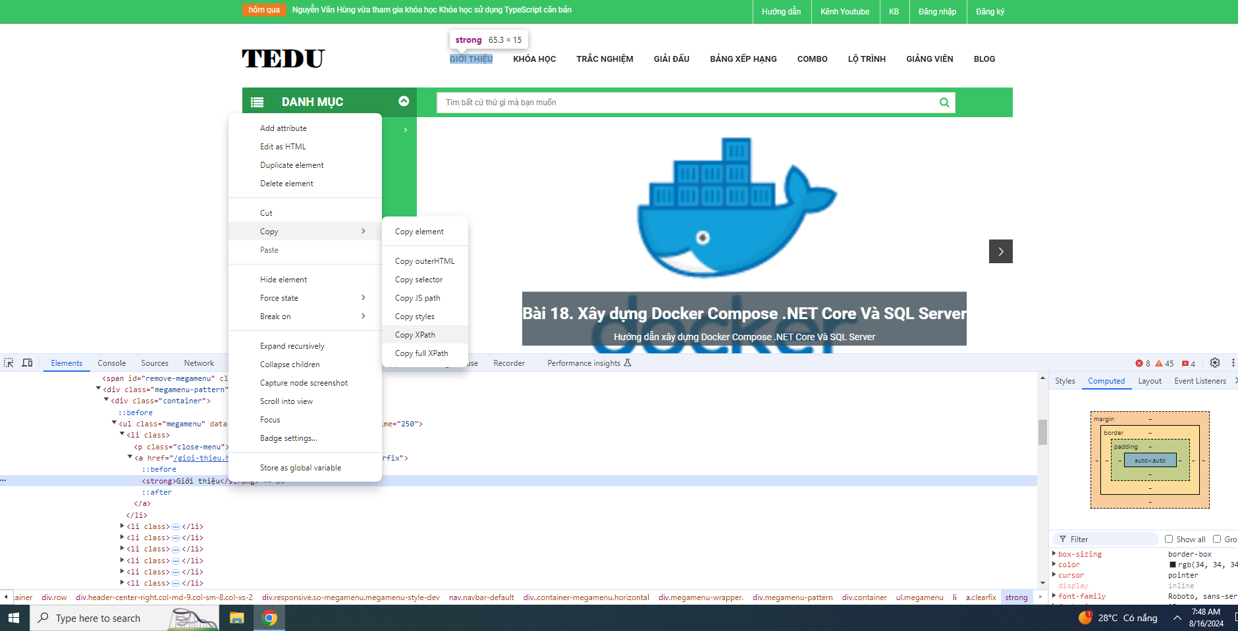Open Chrome from the taskbar
Image resolution: width=1238 pixels, height=631 pixels.
269,618
